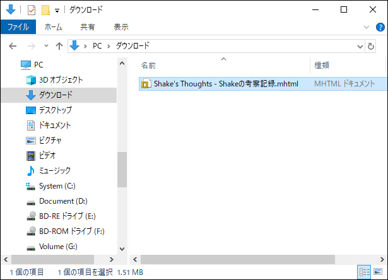This screenshot has width=388, height=280.
Task: Open System (C:) drive
Action: click(x=57, y=186)
